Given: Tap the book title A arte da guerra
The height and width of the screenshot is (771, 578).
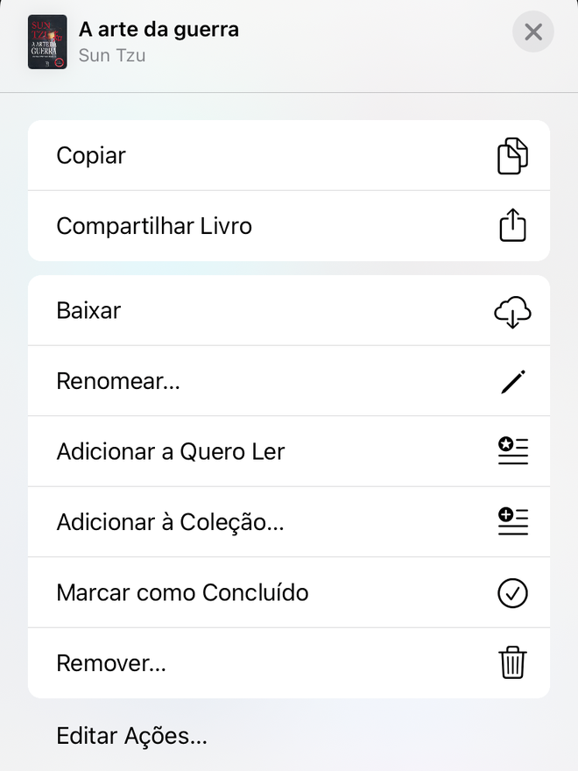Looking at the screenshot, I should coord(159,30).
